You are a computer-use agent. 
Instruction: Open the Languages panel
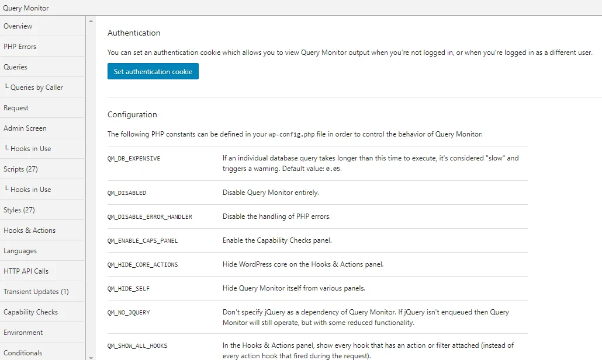[x=43, y=251]
